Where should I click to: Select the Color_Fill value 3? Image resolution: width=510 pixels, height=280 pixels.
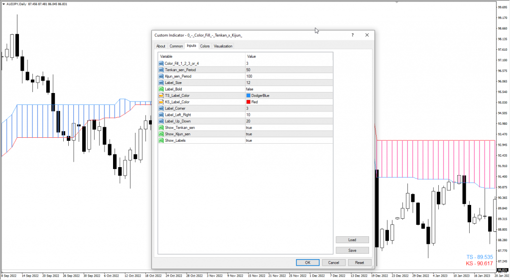coord(289,63)
